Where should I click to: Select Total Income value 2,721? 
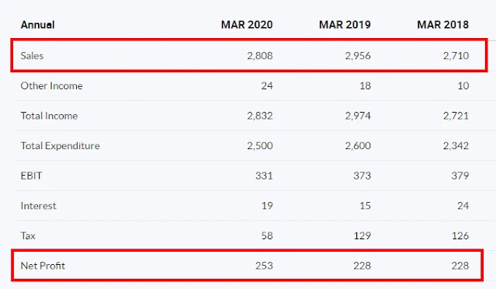(x=456, y=116)
